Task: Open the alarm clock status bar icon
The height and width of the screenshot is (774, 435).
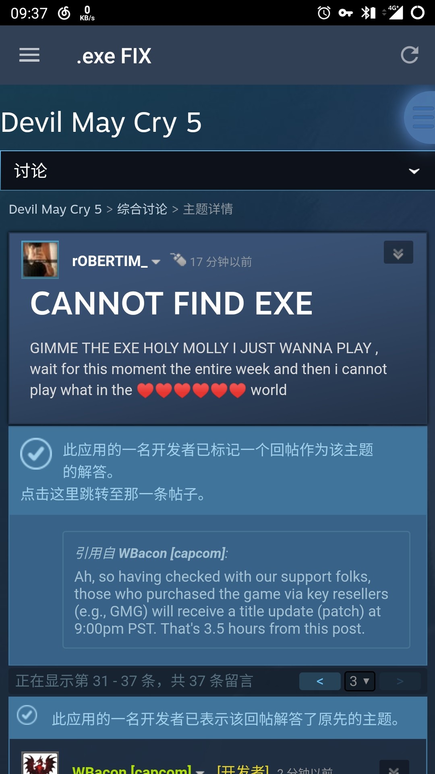Action: 324,13
